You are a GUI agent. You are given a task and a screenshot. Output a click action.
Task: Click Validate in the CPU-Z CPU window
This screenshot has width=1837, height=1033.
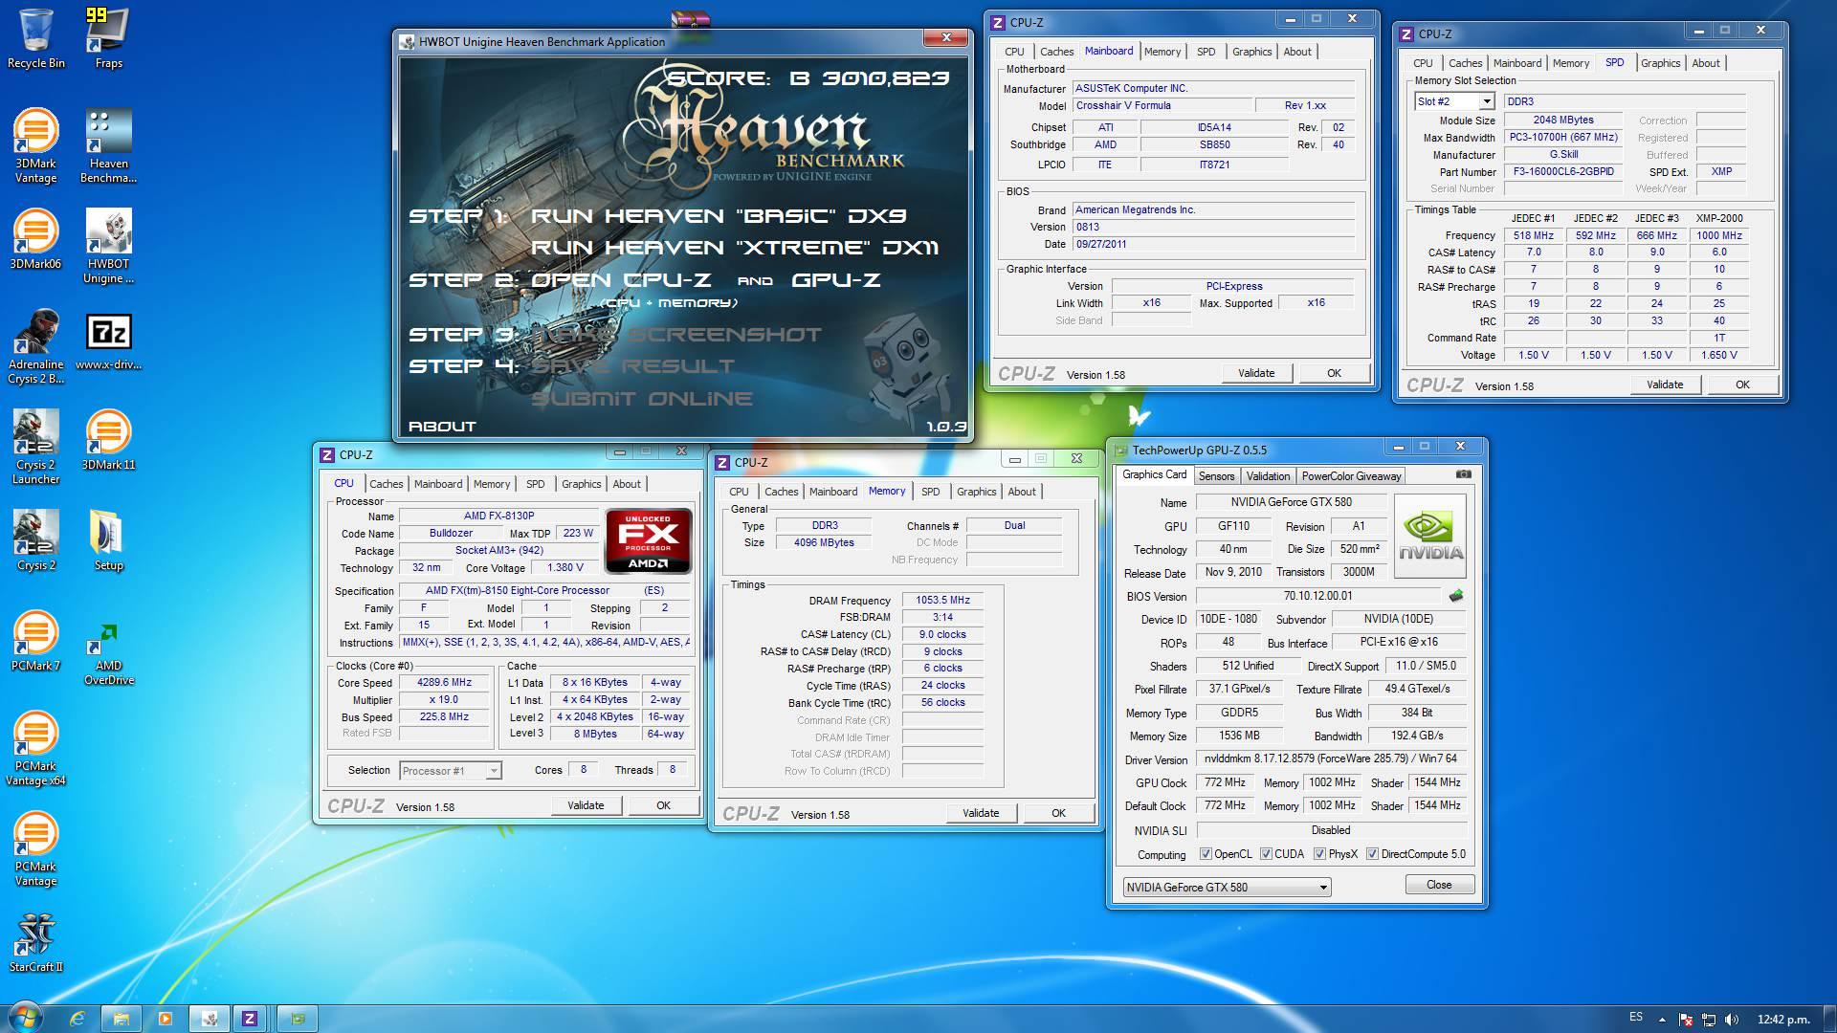pos(586,805)
